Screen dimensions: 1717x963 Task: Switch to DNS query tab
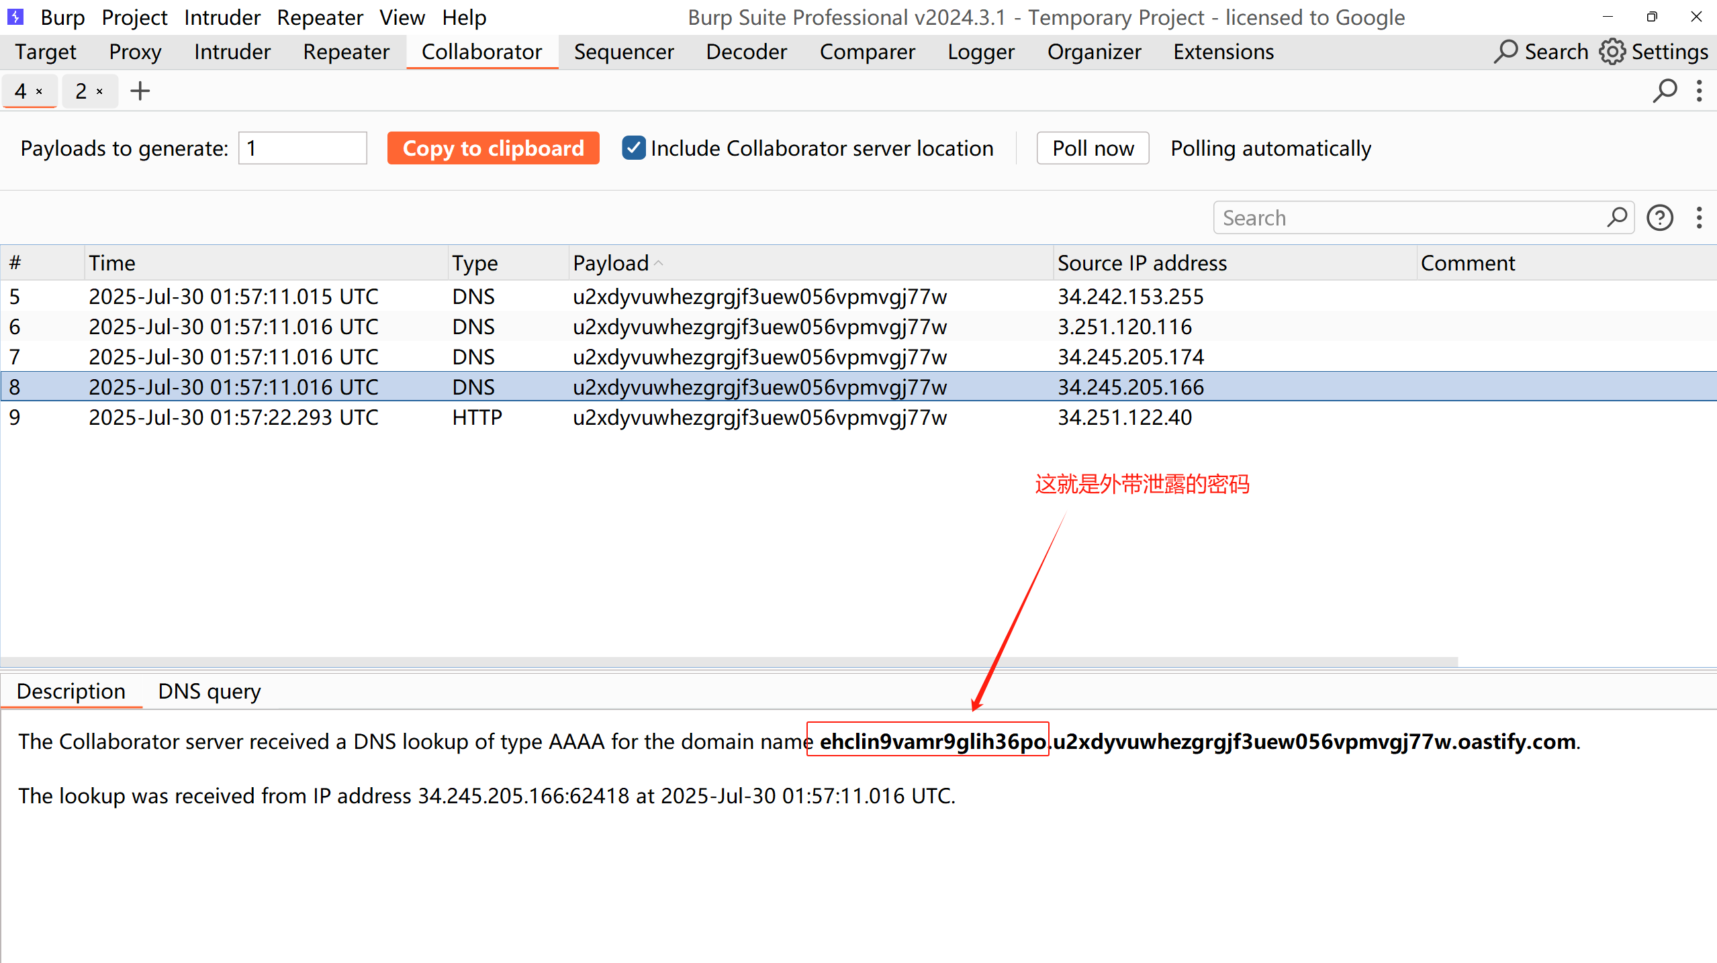coord(209,691)
